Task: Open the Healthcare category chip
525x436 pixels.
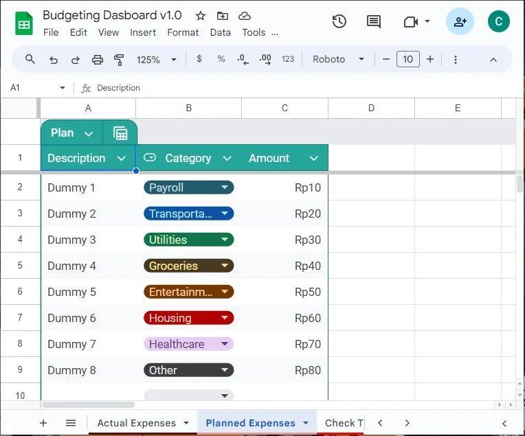Action: tap(188, 344)
